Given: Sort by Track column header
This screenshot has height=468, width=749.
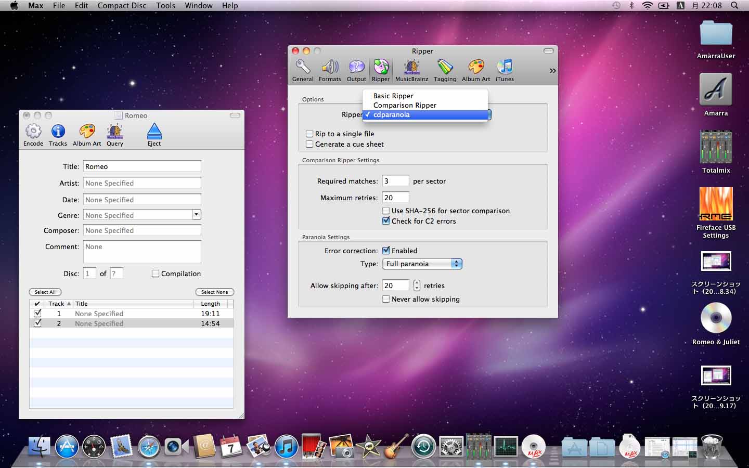Looking at the screenshot, I should click(x=58, y=304).
